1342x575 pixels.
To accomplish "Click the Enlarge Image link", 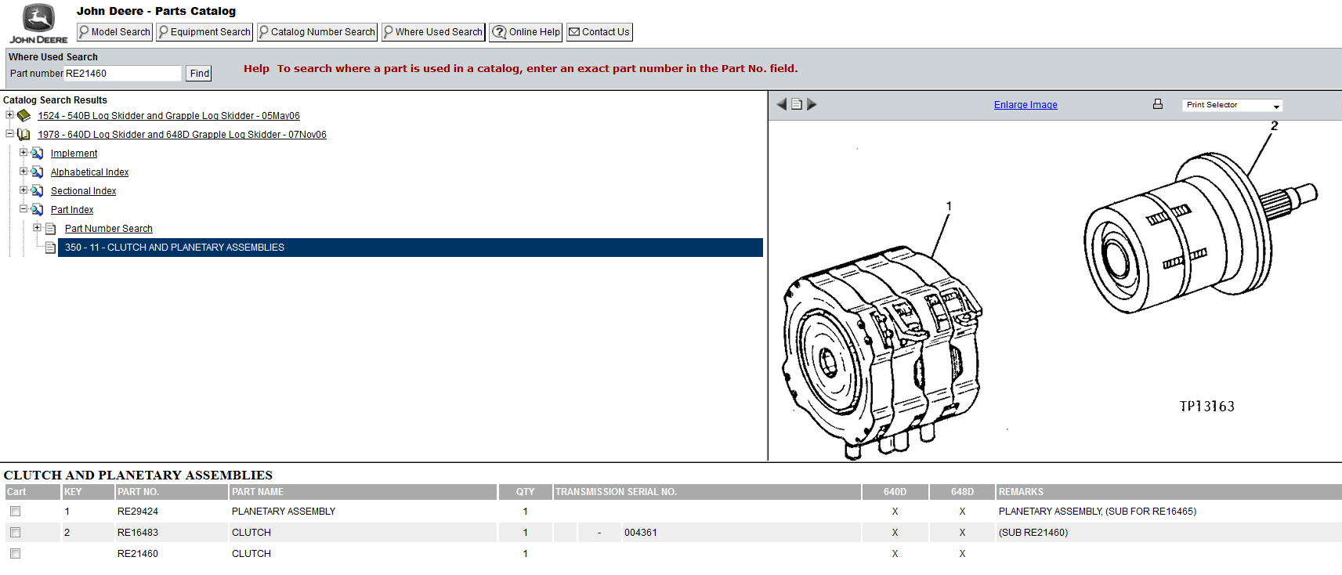I will click(1025, 105).
